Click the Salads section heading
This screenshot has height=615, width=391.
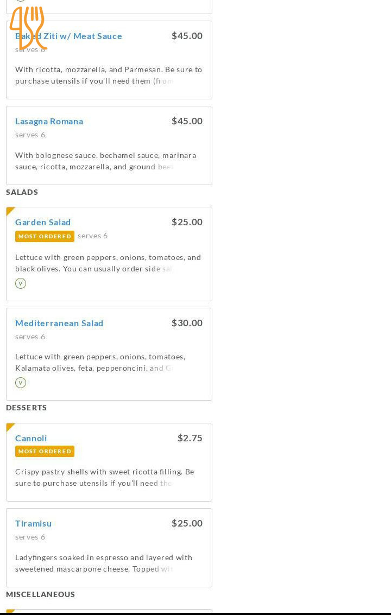pyautogui.click(x=22, y=192)
